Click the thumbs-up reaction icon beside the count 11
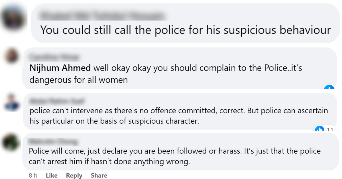 [x=319, y=130]
